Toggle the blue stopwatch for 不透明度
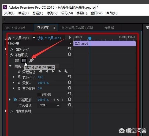Viewport: 149px width, 136px height. (15, 100)
